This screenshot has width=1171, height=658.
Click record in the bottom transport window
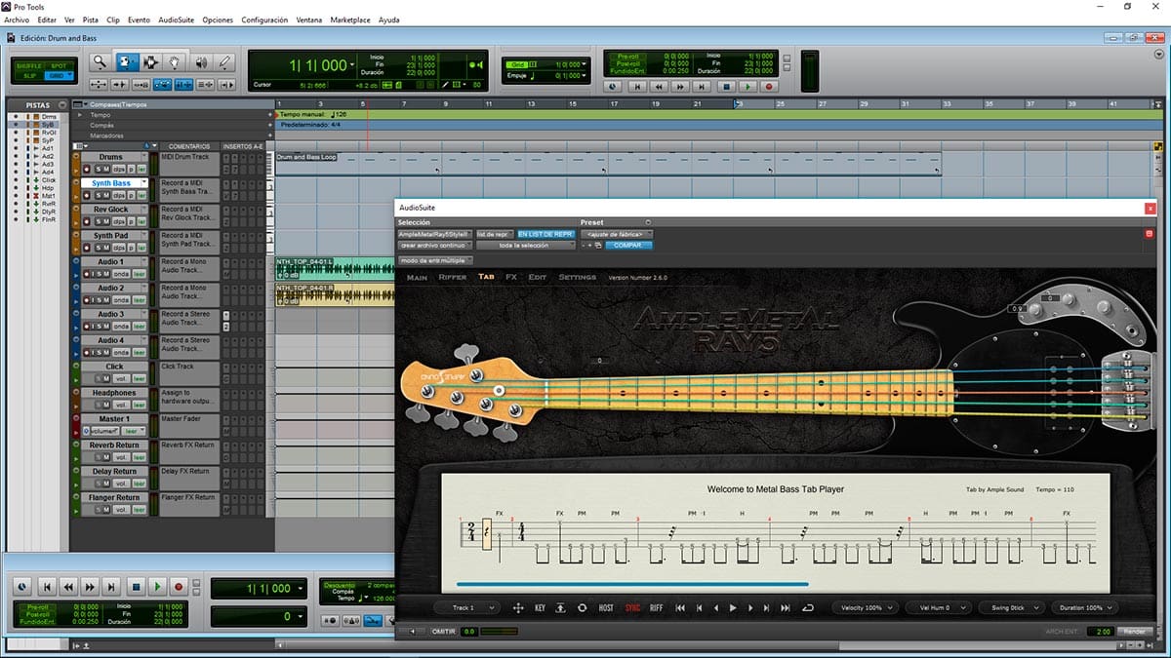[x=179, y=587]
